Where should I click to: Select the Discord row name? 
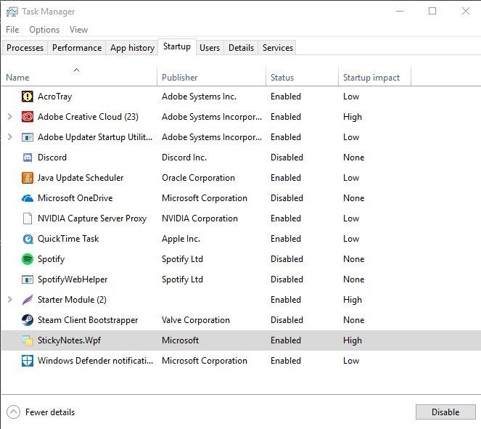coord(52,158)
